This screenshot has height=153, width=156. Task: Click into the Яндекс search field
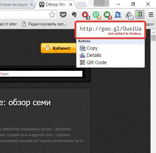pyautogui.click(x=41, y=74)
